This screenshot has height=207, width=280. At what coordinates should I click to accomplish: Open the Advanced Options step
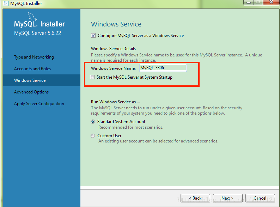pyautogui.click(x=31, y=92)
